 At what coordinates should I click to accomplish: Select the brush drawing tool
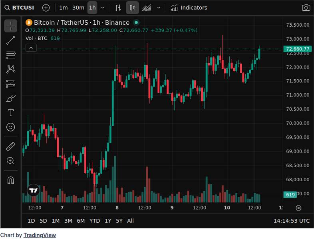tap(11, 98)
